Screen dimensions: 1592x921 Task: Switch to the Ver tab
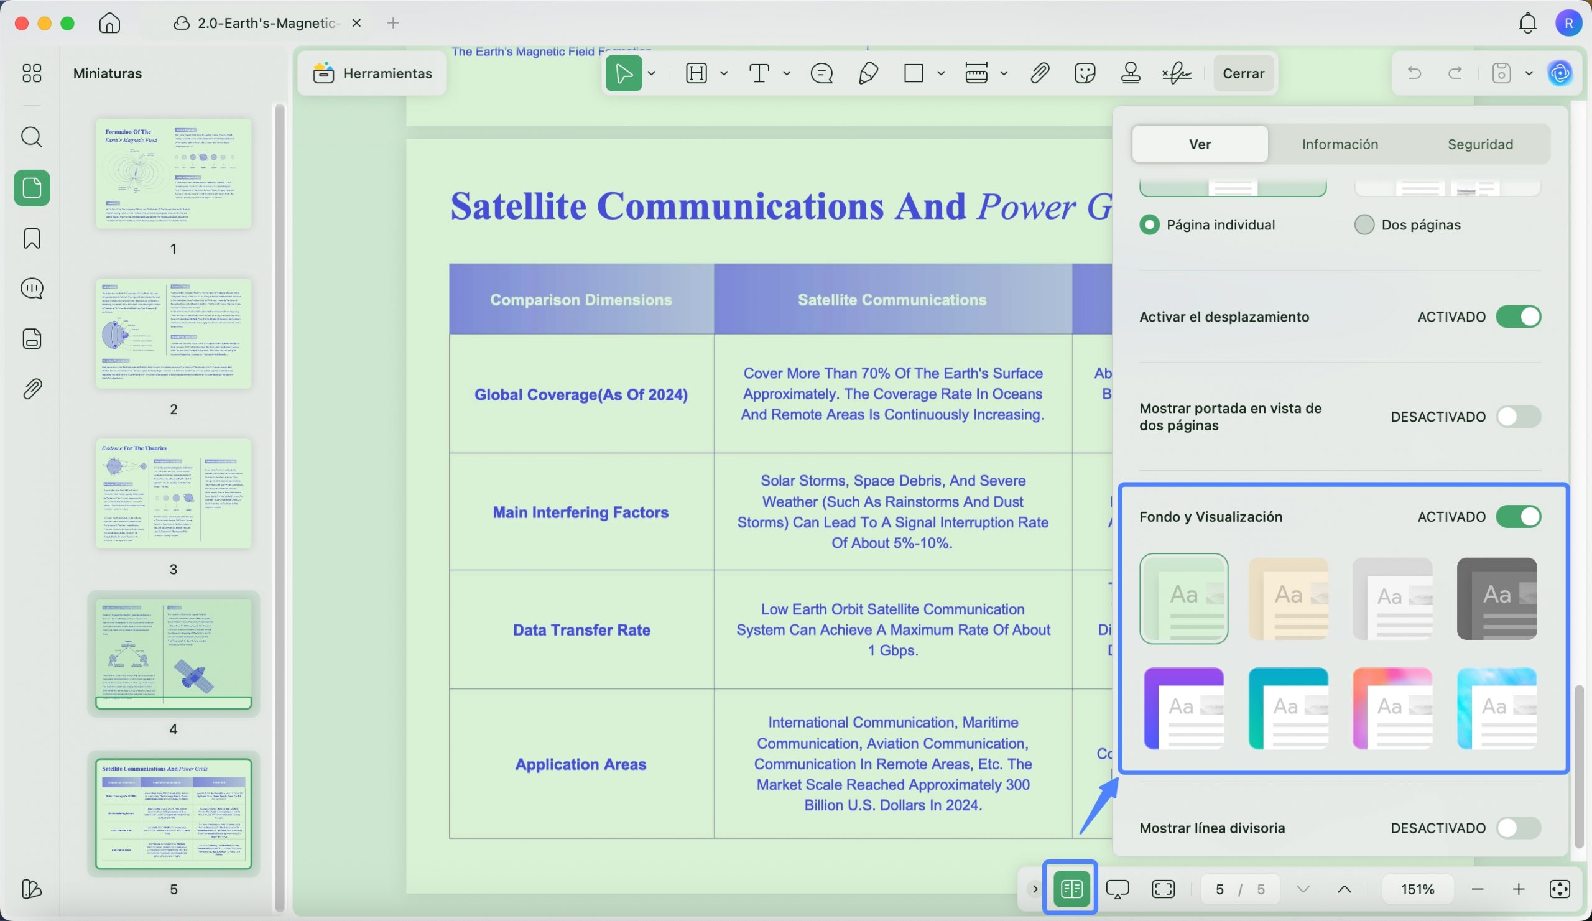1199,144
